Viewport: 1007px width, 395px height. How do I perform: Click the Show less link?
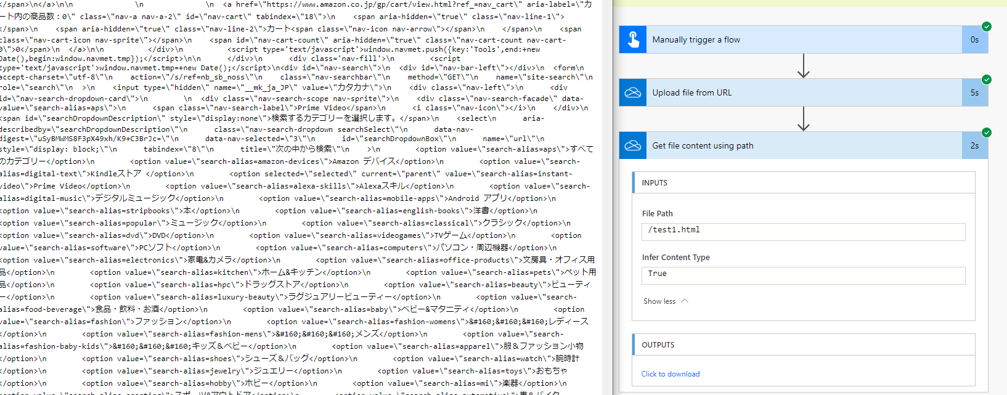pyautogui.click(x=659, y=301)
